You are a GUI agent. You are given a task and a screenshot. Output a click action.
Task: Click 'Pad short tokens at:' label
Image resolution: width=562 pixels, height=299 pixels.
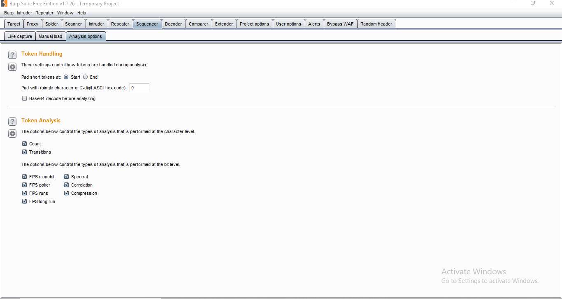click(x=41, y=77)
